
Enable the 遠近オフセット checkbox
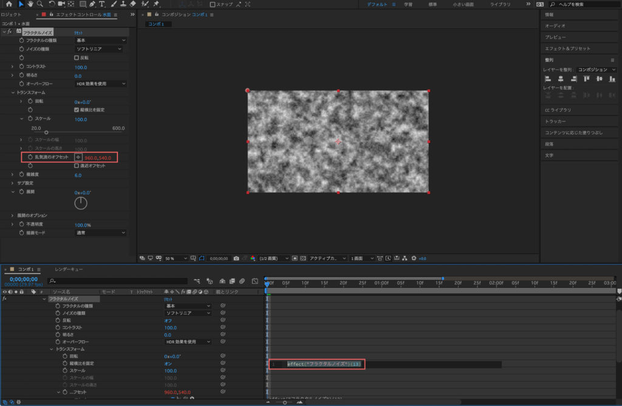(x=77, y=165)
